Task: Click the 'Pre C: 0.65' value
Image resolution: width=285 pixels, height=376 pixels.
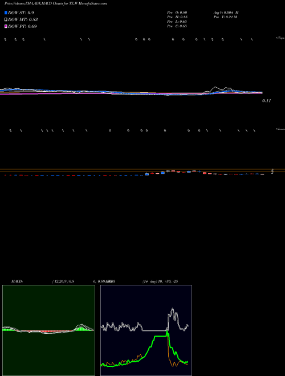Action: (x=177, y=26)
